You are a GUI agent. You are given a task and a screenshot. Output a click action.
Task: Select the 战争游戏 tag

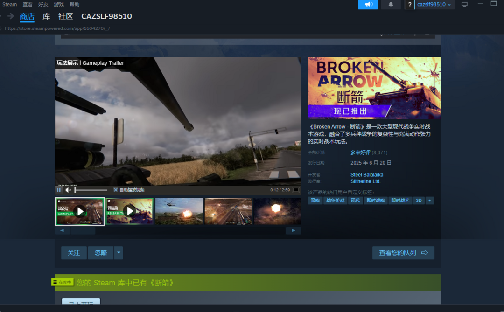coord(335,201)
